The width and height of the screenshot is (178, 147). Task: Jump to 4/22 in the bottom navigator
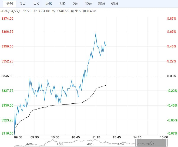click(x=60, y=144)
